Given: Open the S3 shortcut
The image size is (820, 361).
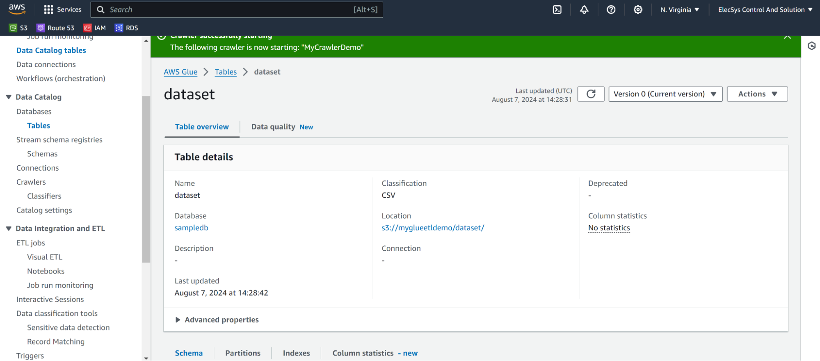Looking at the screenshot, I should click(x=18, y=28).
